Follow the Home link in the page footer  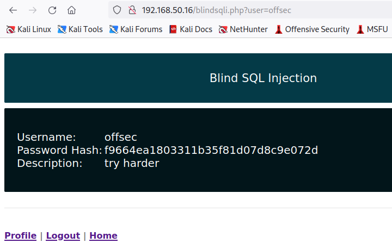click(103, 236)
